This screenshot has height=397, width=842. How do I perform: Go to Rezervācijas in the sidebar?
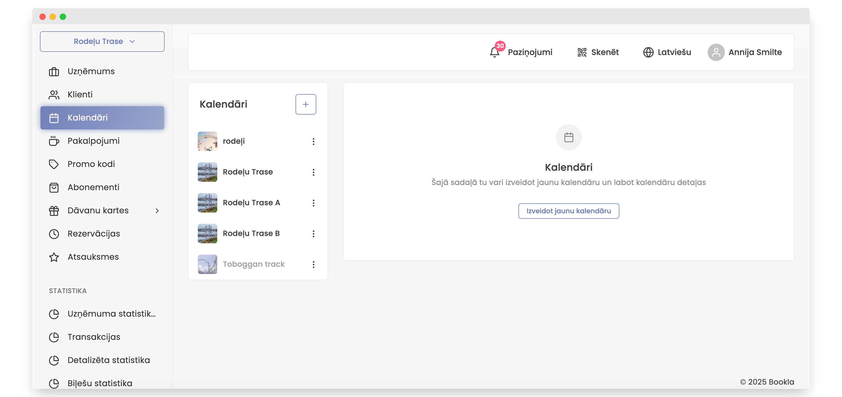(x=93, y=234)
